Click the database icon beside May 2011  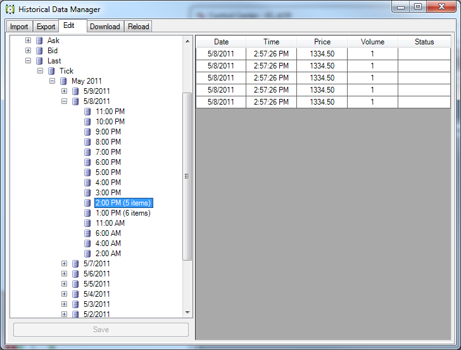point(63,81)
